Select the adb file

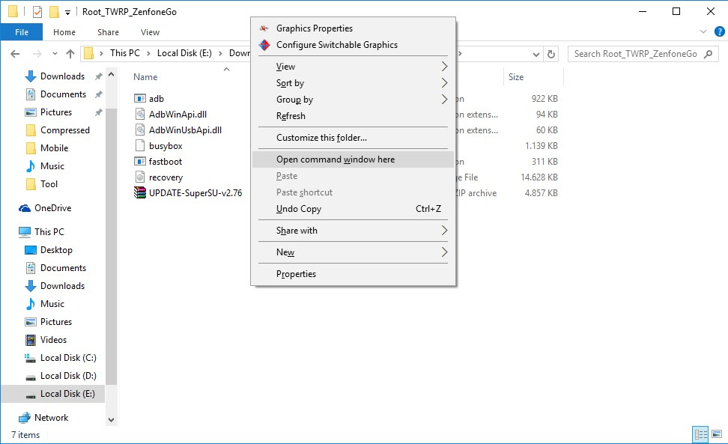[x=156, y=98]
